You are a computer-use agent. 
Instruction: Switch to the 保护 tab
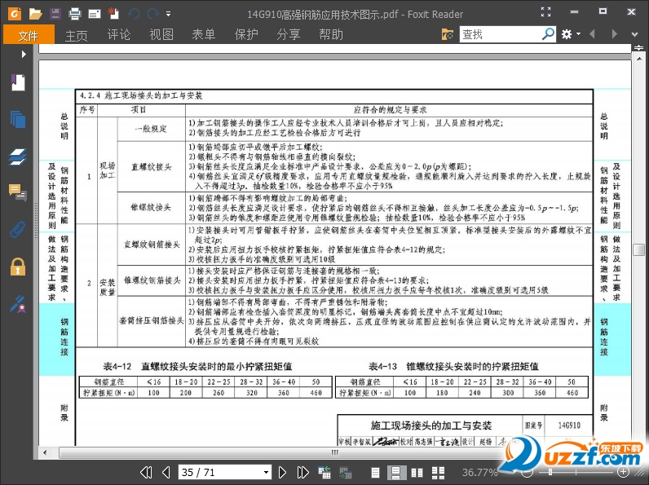(x=246, y=34)
